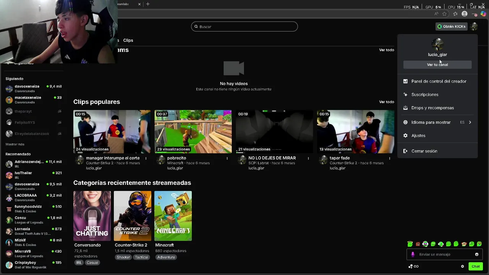Image resolution: width=489 pixels, height=275 pixels.
Task: Click the purple microphone icon in chat
Action: [x=413, y=254]
